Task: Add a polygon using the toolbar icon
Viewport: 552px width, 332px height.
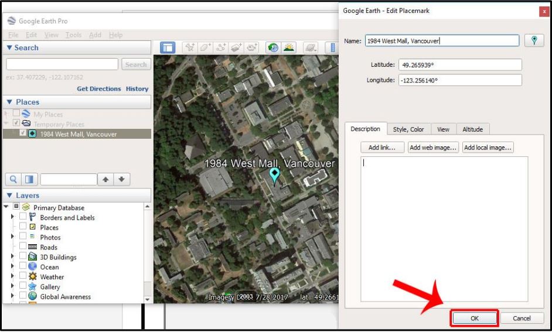Action: coord(205,47)
